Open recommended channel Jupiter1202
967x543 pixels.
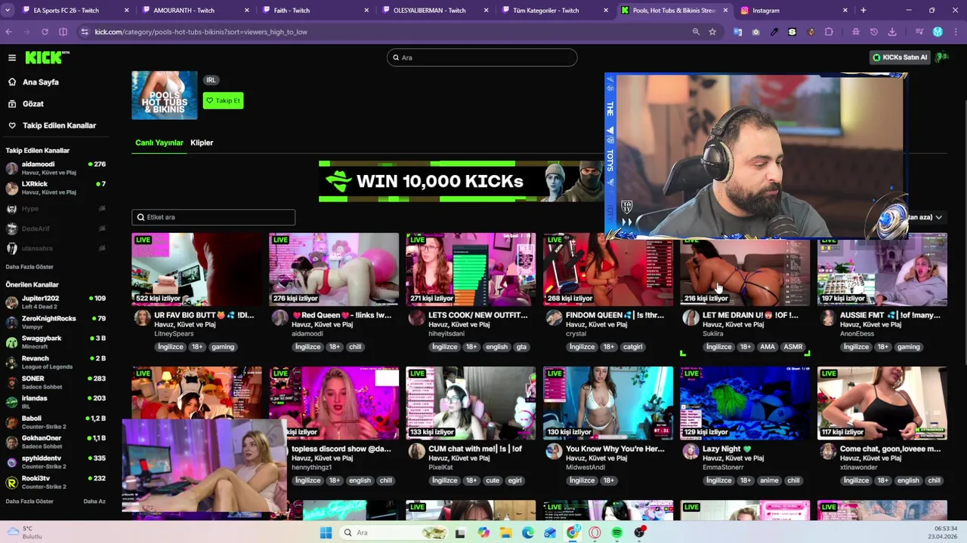point(54,302)
